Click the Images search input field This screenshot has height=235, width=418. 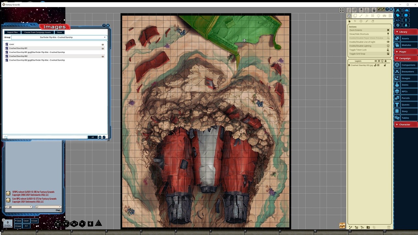[47, 137]
